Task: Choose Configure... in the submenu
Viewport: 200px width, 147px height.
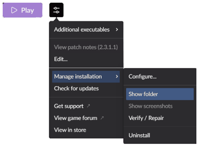Action: [x=143, y=77]
